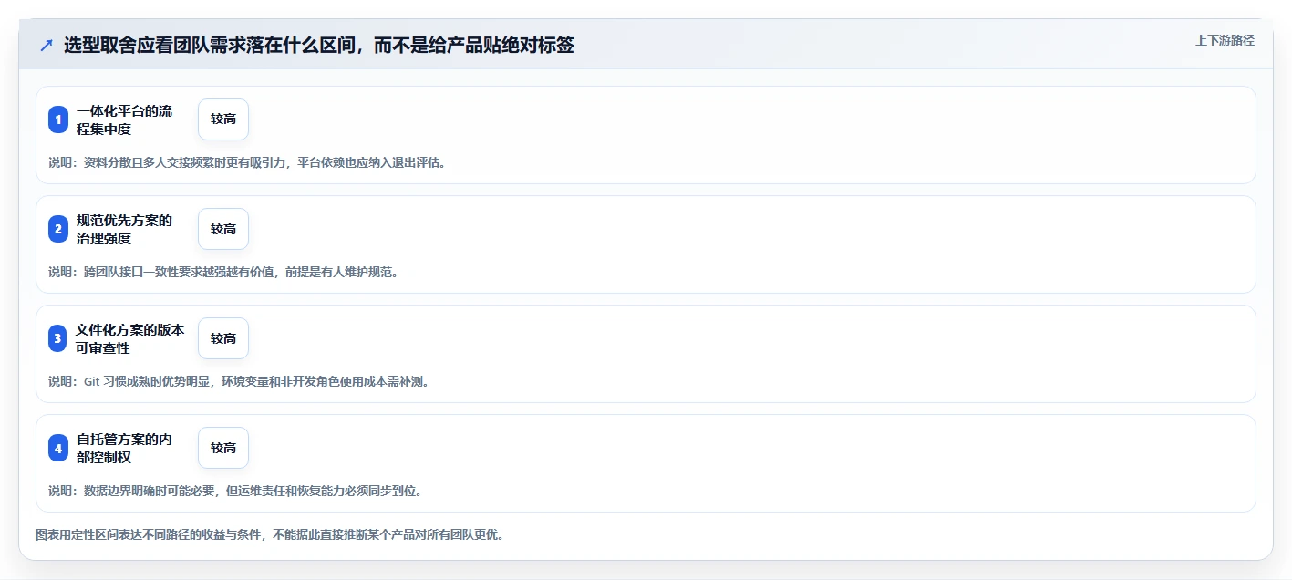
Task: Click '较高' tag for 自托管方案的内部控制权
Action: pos(223,448)
